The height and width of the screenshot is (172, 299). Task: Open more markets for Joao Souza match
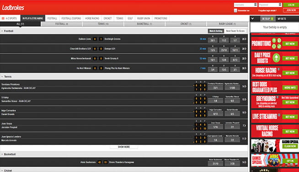click(244, 126)
